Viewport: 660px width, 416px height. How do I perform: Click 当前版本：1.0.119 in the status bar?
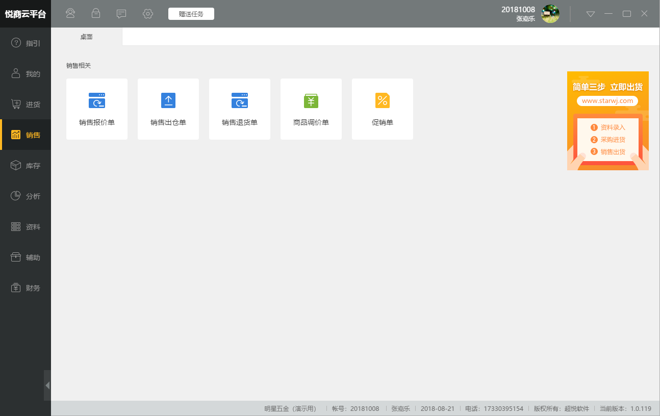click(x=625, y=409)
